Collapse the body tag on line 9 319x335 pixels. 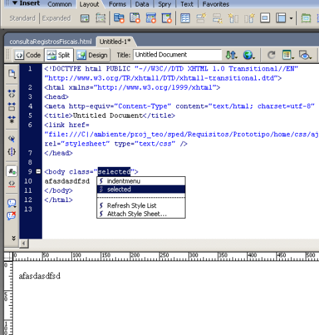(38, 171)
